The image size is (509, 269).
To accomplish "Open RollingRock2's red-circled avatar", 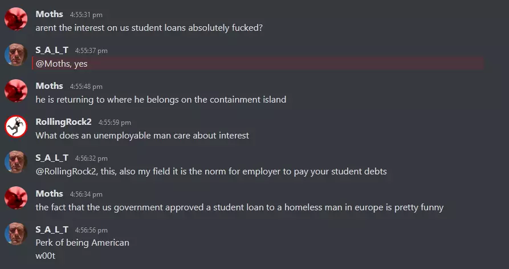I will tap(15, 127).
